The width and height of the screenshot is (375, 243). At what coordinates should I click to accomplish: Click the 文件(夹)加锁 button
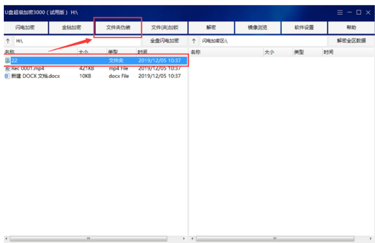pyautogui.click(x=164, y=28)
